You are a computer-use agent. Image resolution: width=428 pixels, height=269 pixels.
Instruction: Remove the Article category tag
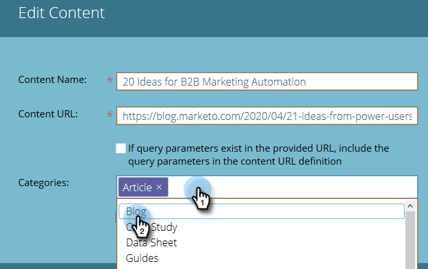[160, 187]
